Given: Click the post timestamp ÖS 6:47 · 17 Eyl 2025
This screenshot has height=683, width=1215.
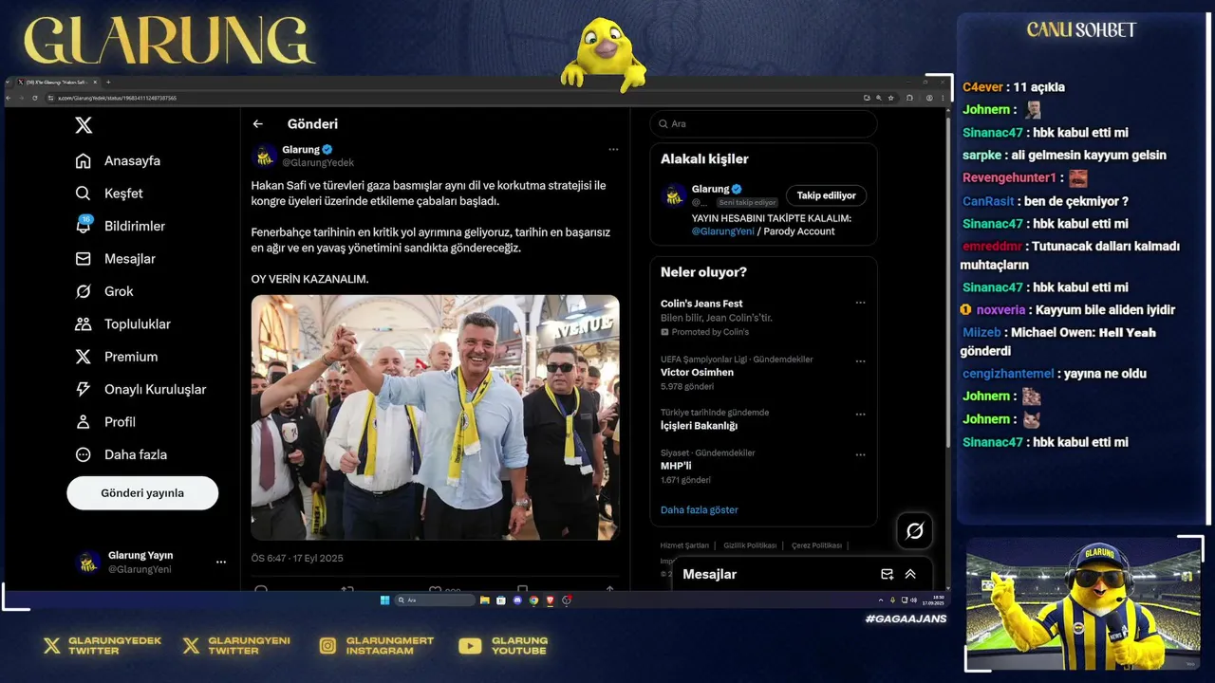Looking at the screenshot, I should pos(297,559).
